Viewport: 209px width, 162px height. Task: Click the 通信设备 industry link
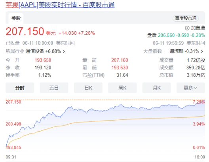(35, 51)
